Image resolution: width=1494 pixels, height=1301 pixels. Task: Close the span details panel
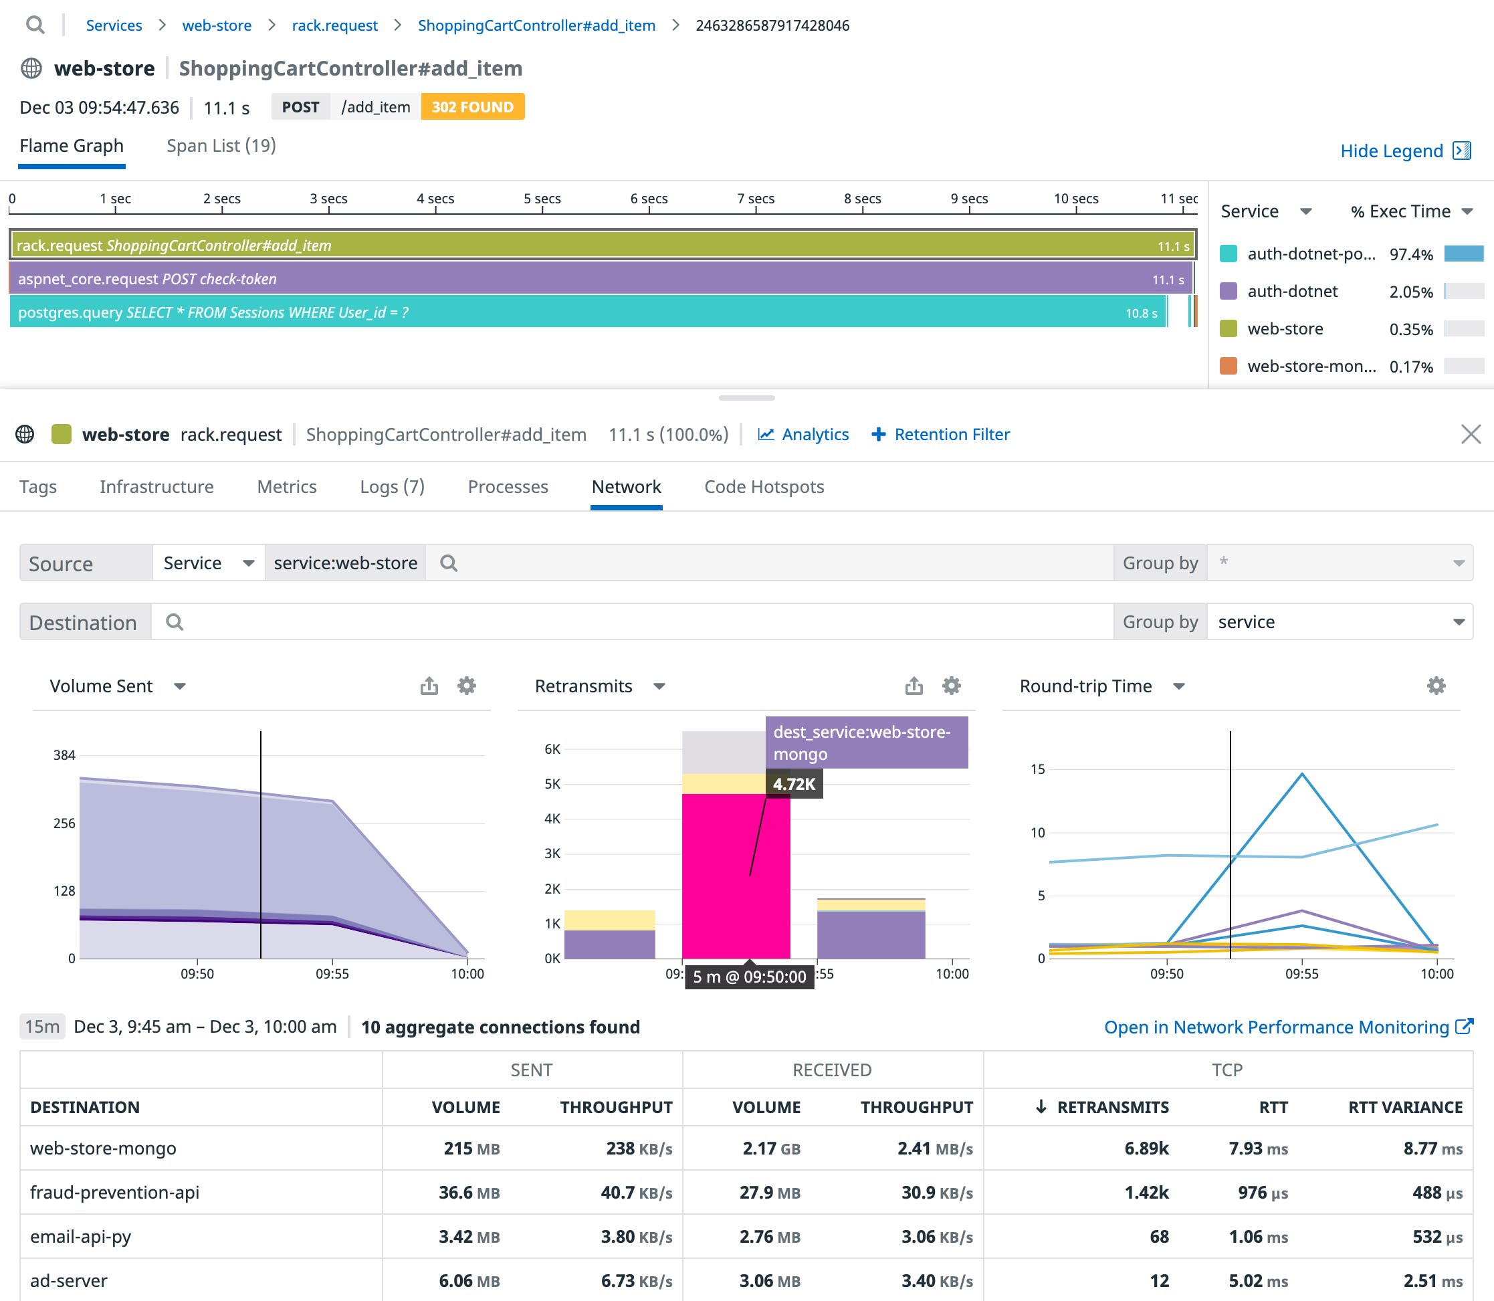(1471, 434)
